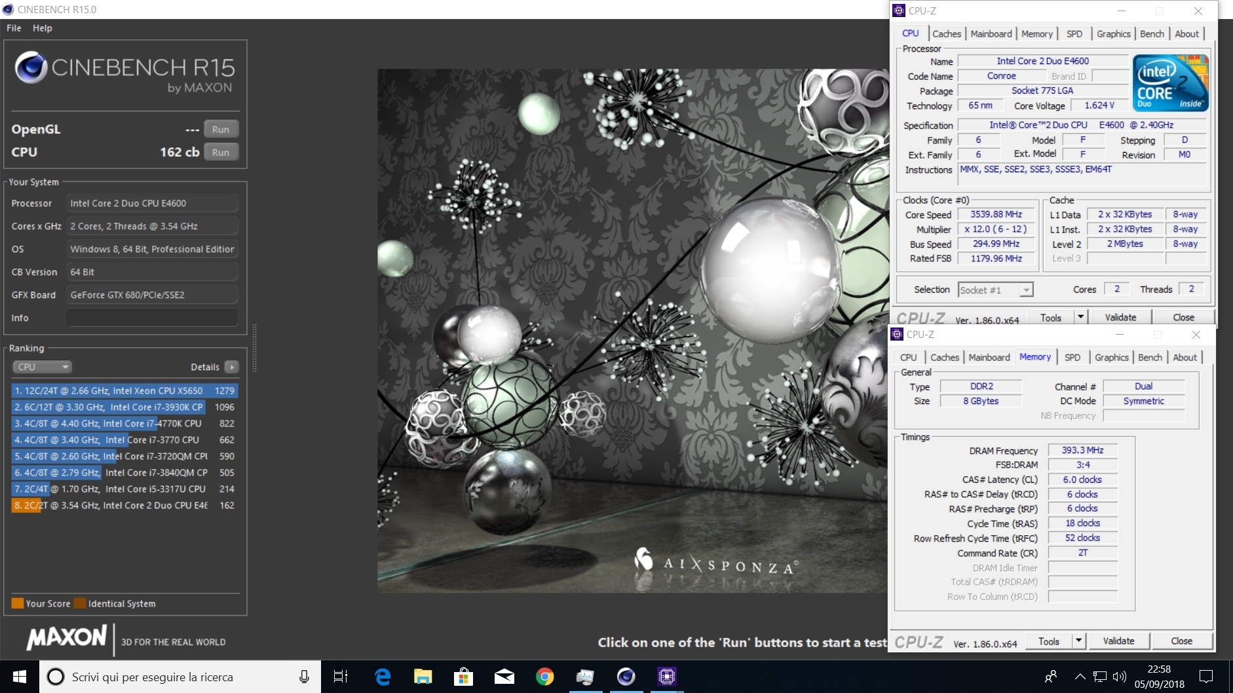Show hidden tray icons chevron

[x=1080, y=677]
